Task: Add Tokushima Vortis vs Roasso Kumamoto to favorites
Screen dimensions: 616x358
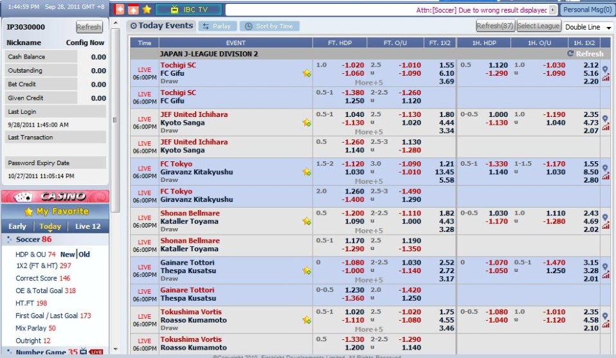Action: 307,320
